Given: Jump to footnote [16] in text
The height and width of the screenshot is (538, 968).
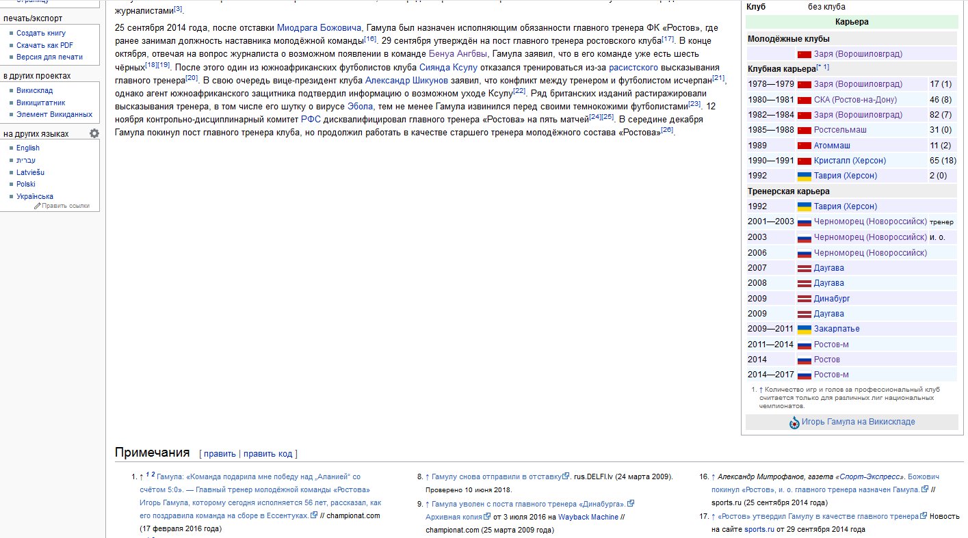Looking at the screenshot, I should pyautogui.click(x=370, y=38).
